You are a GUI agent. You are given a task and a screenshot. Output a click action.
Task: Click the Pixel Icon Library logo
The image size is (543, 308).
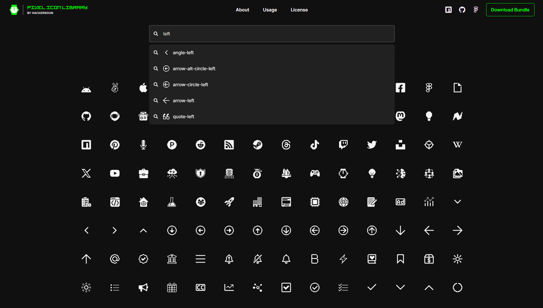click(49, 10)
